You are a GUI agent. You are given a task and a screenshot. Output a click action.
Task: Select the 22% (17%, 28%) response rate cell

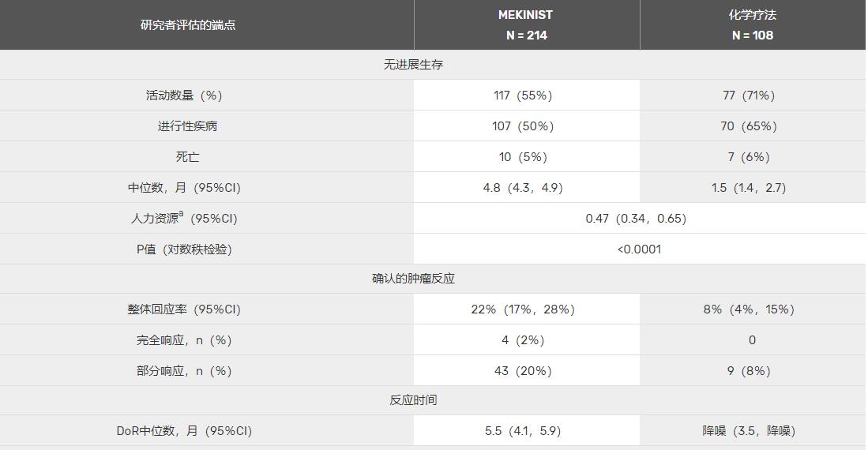[x=523, y=309]
